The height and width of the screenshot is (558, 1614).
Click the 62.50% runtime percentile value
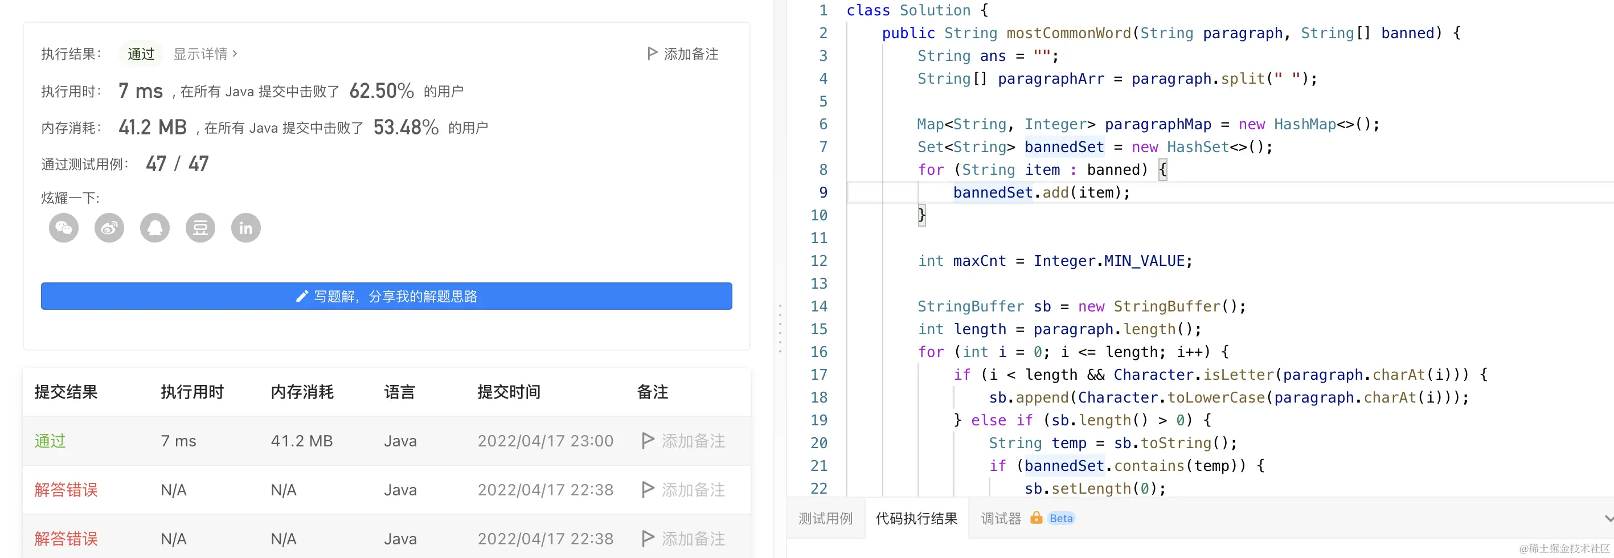[382, 91]
